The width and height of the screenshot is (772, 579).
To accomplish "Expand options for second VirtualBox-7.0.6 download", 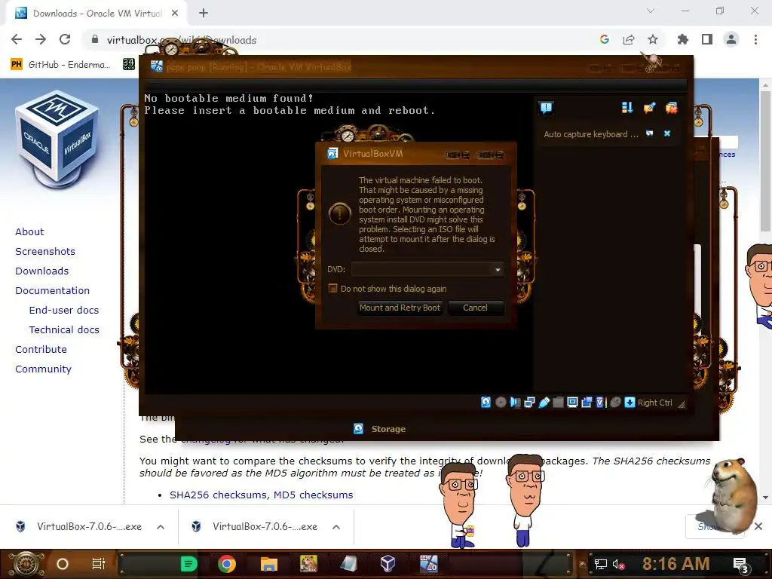I will (x=336, y=527).
